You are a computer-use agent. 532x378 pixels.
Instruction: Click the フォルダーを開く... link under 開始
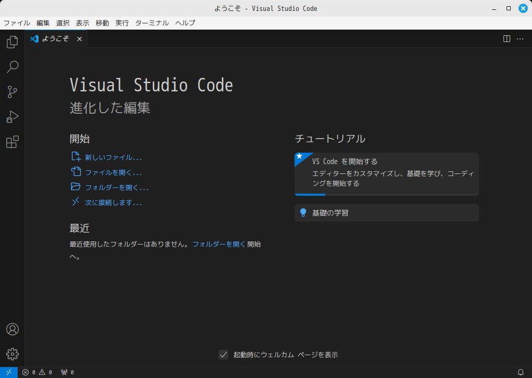pos(117,187)
